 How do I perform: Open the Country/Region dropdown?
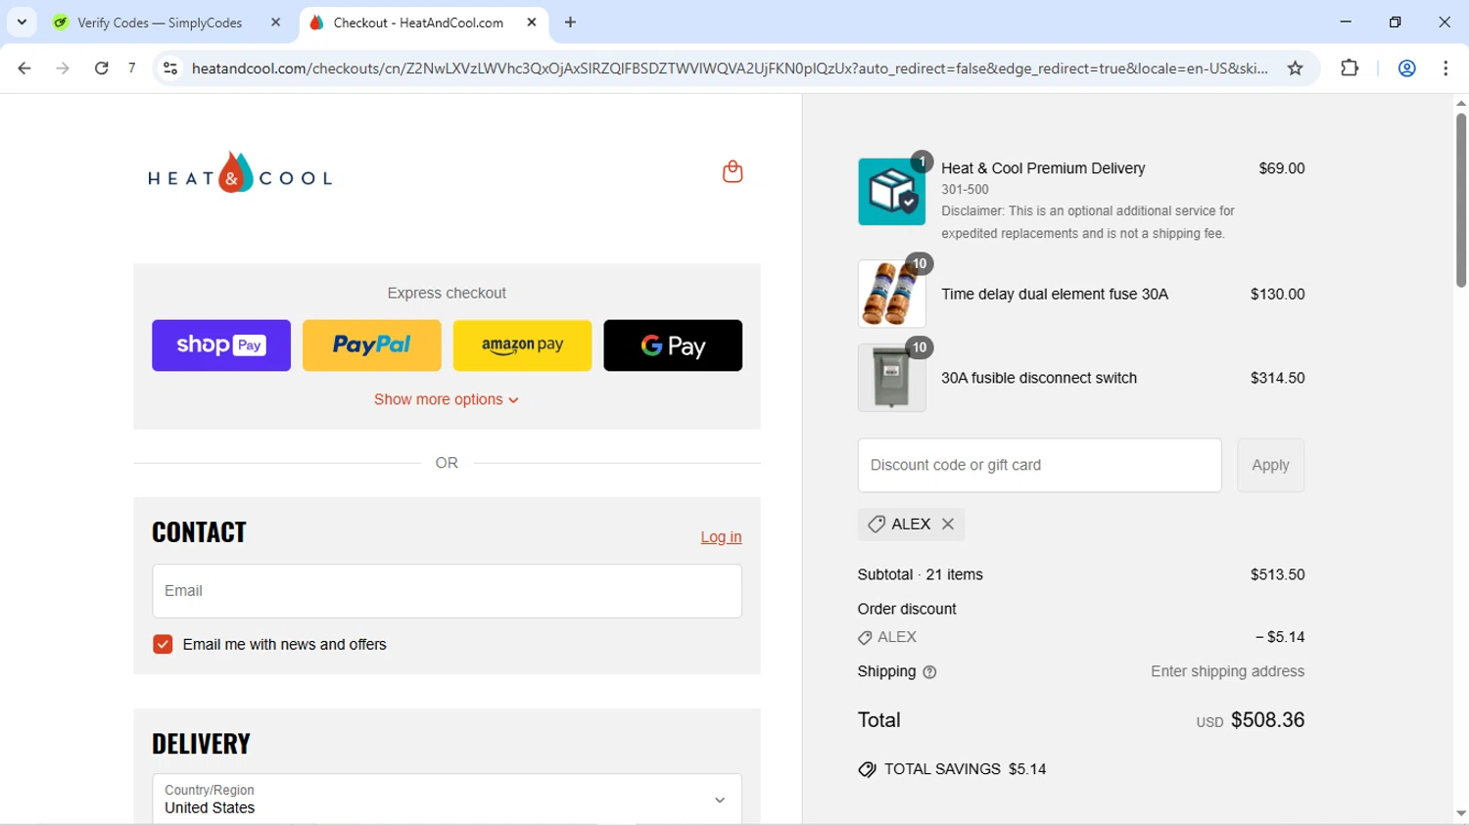click(447, 800)
